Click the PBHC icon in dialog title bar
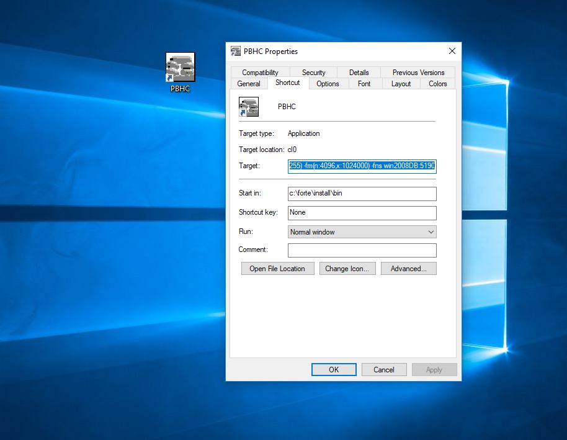The width and height of the screenshot is (567, 440). 236,52
